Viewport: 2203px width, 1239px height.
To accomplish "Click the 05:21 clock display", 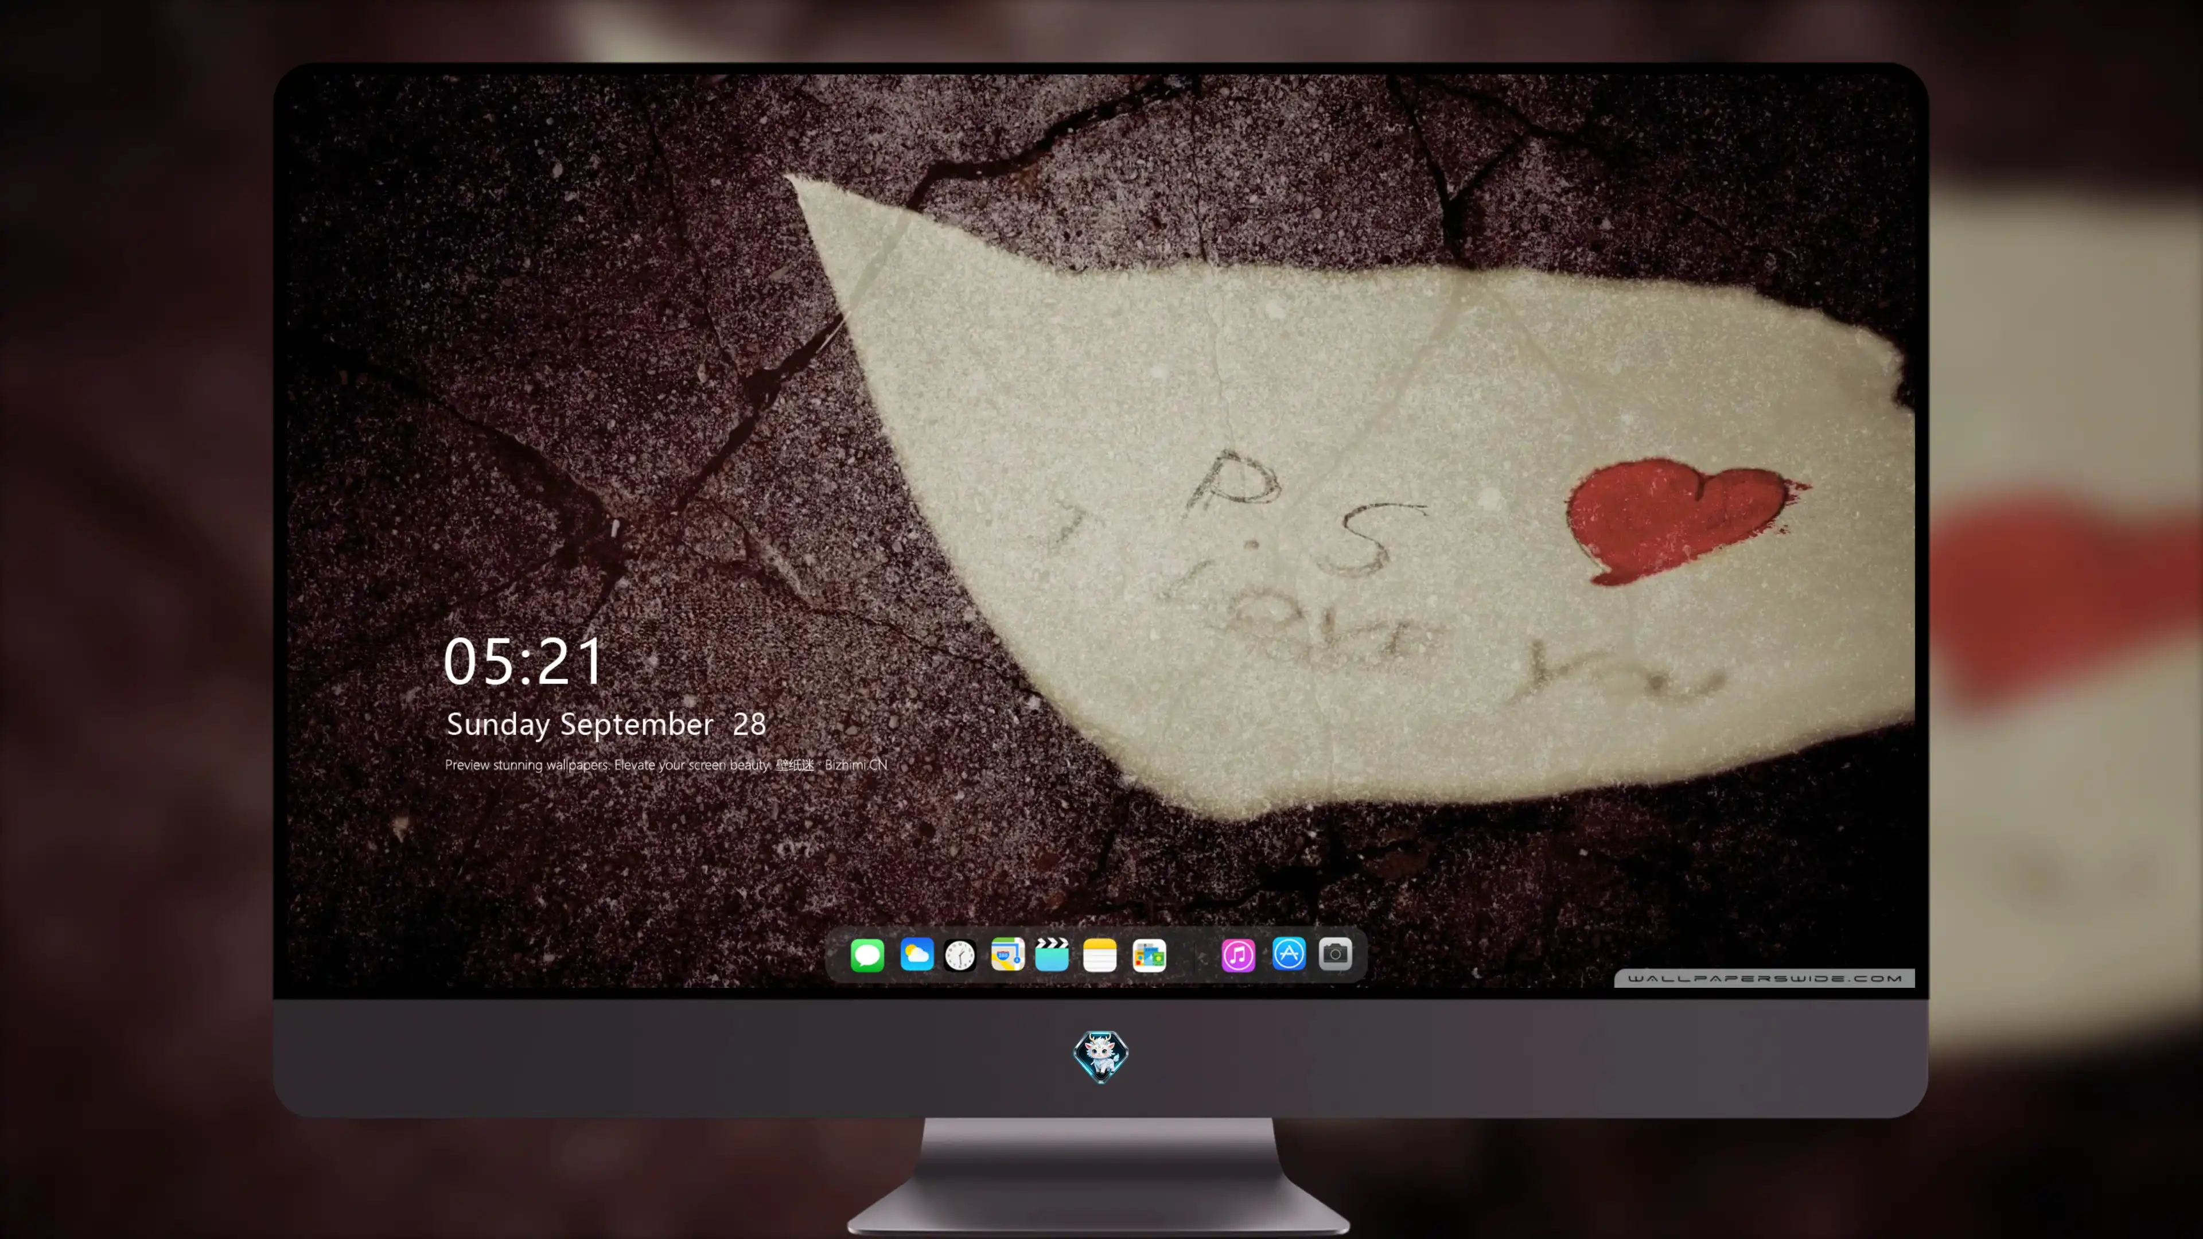I will (523, 661).
